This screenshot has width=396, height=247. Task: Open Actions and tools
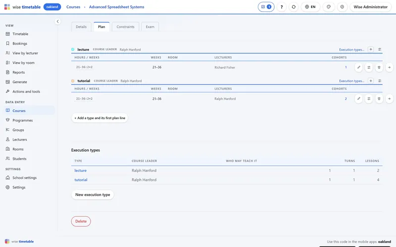click(x=26, y=91)
